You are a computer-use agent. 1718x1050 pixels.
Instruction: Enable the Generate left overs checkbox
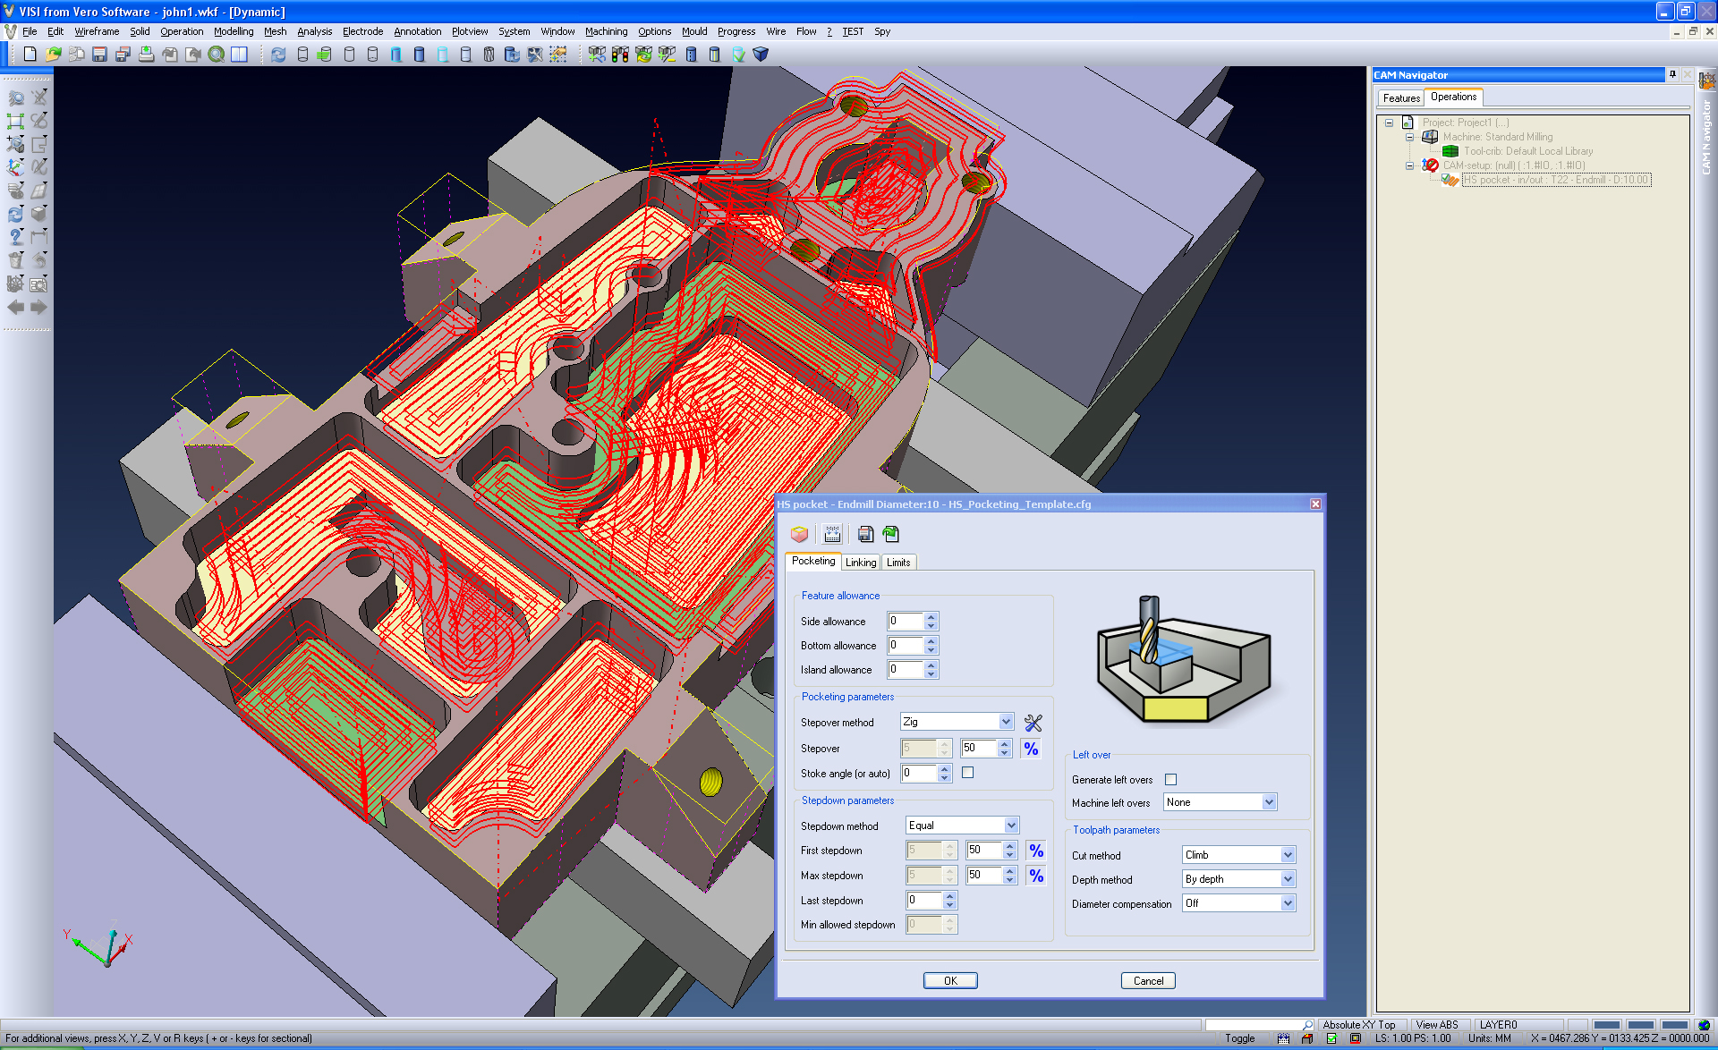click(1170, 780)
